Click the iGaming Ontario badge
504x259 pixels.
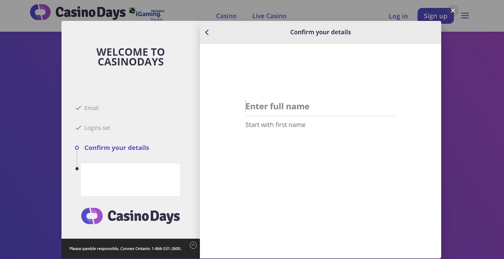tap(147, 14)
